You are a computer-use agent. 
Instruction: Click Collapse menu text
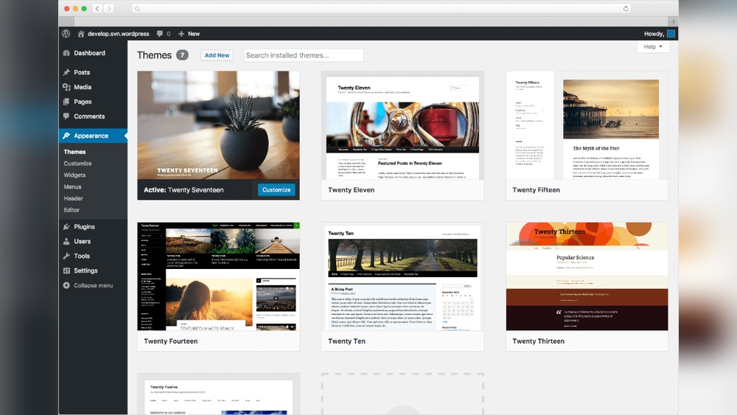pos(93,285)
